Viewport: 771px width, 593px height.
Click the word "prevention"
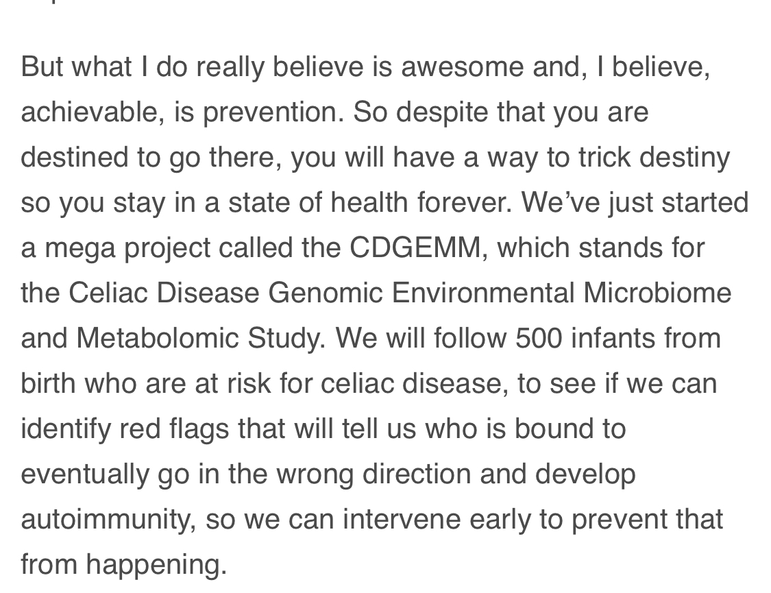pos(273,112)
